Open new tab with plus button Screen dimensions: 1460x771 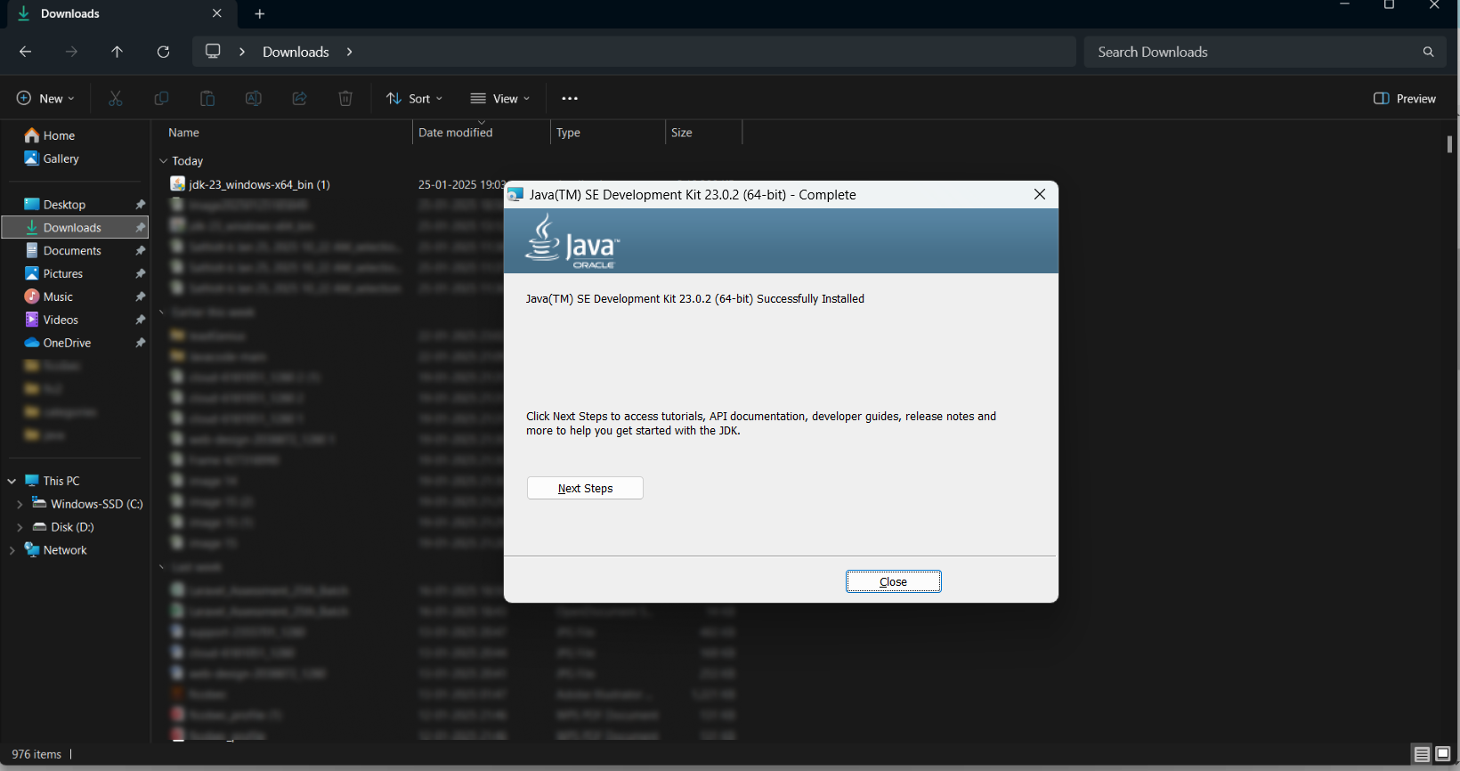[x=260, y=13]
